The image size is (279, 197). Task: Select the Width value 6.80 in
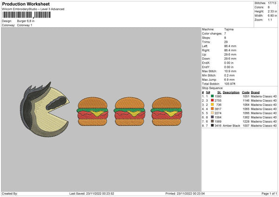click(x=272, y=16)
